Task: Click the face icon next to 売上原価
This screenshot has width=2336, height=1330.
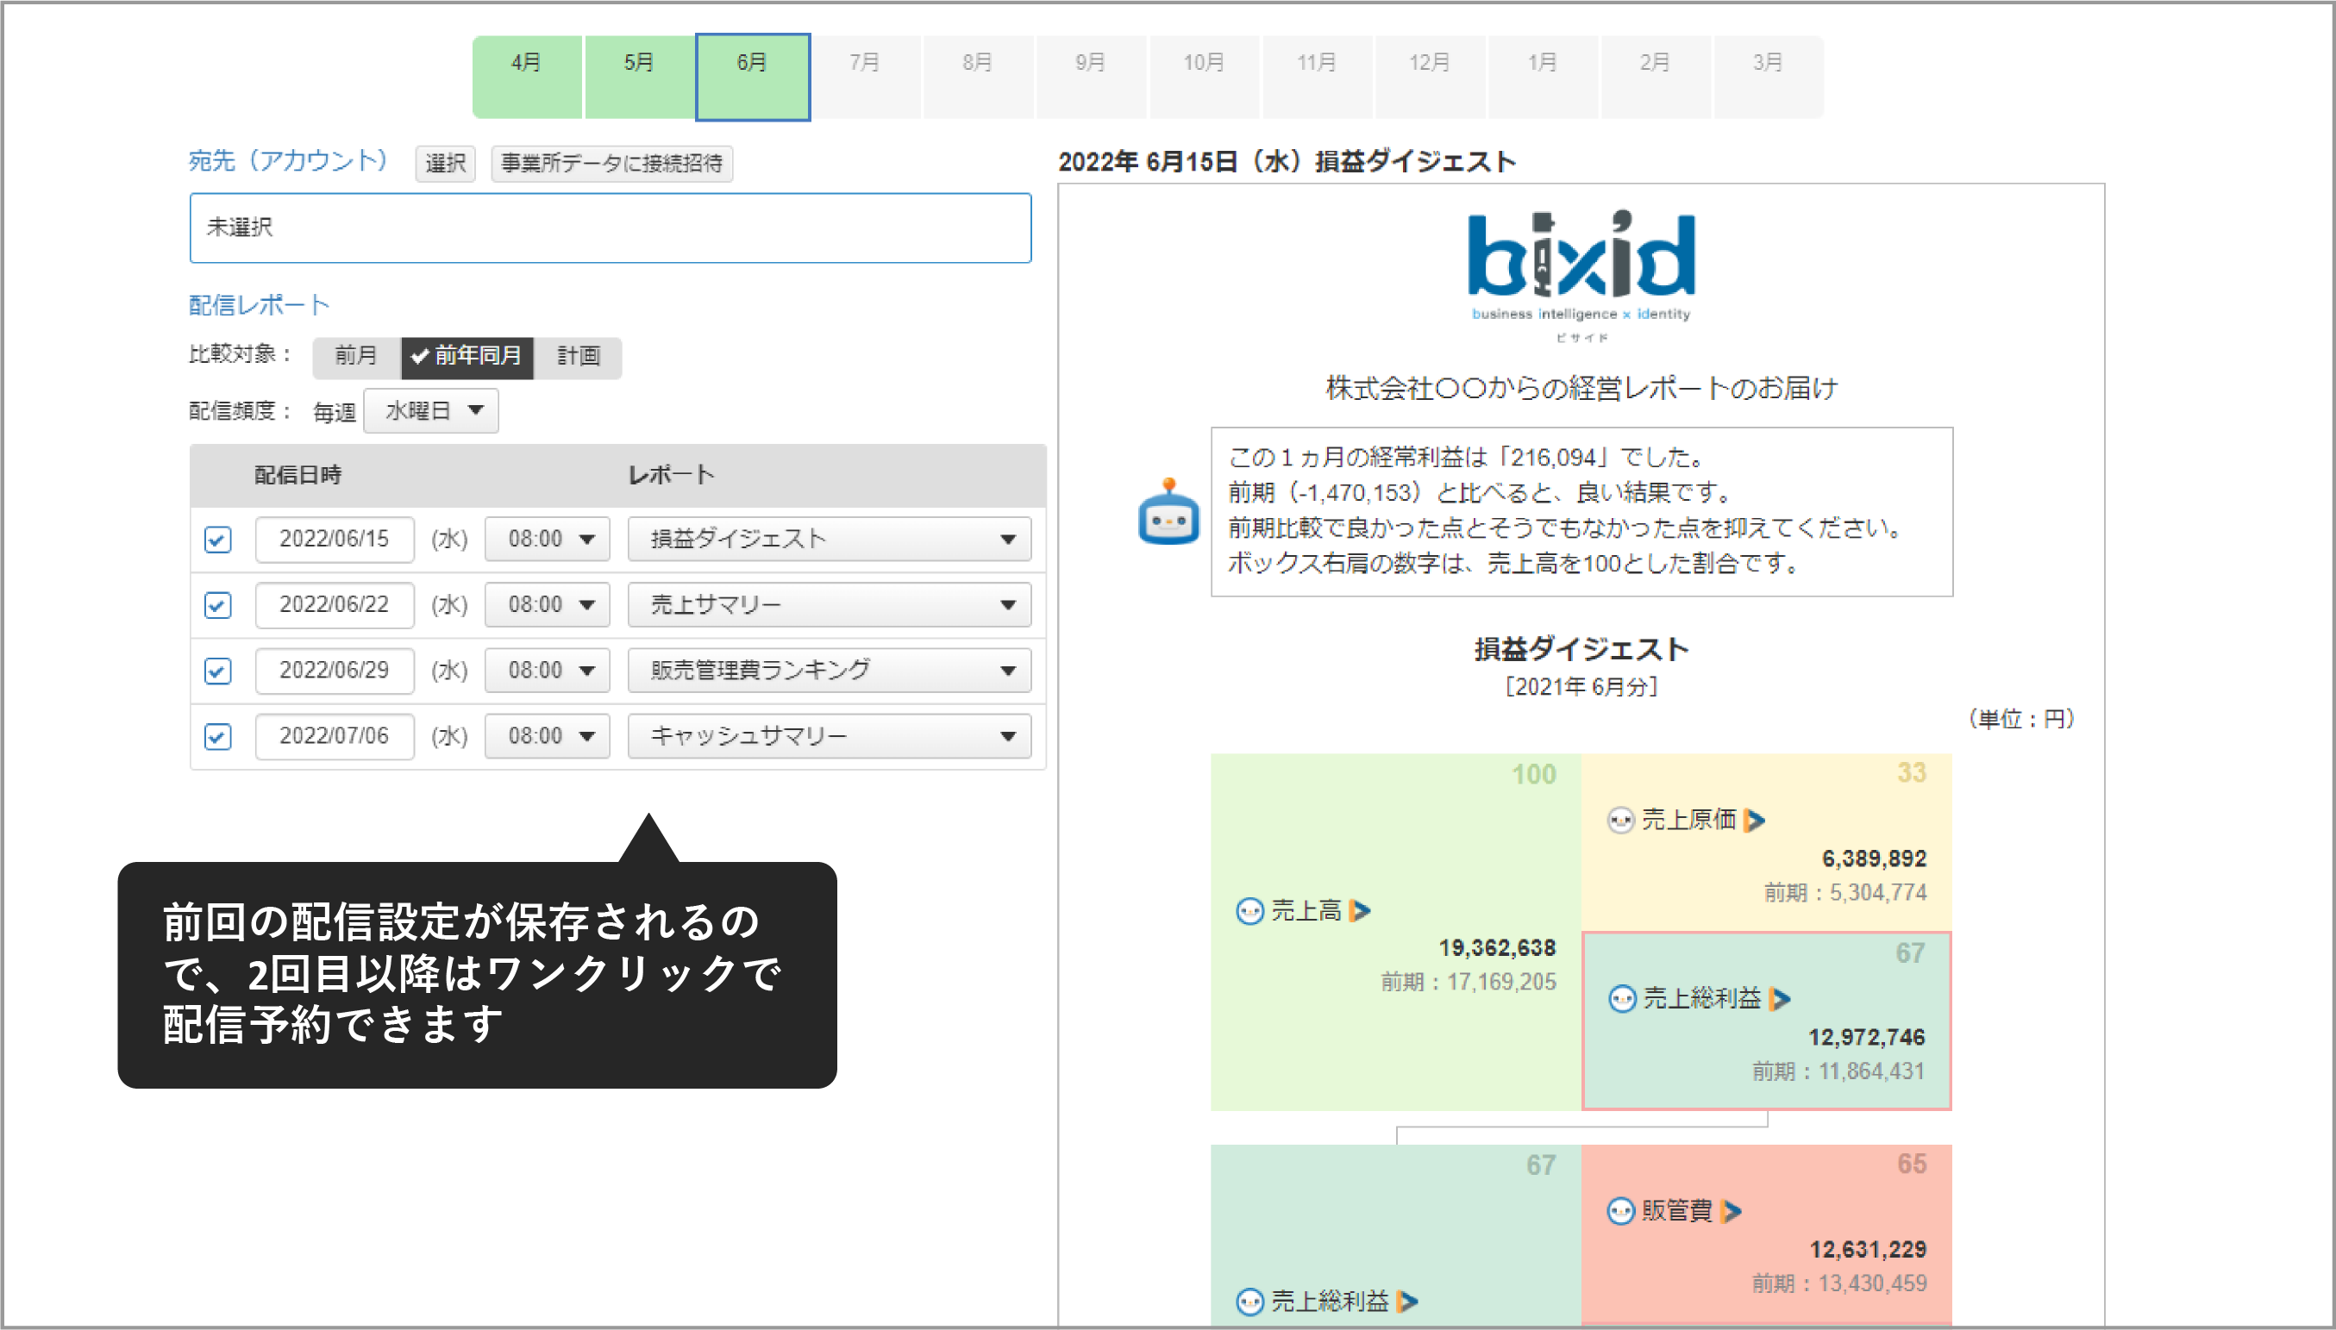Action: click(1619, 820)
